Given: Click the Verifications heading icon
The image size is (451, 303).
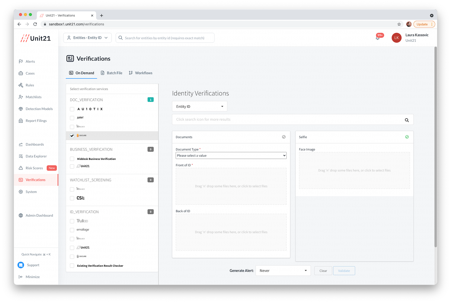Looking at the screenshot, I should point(70,59).
